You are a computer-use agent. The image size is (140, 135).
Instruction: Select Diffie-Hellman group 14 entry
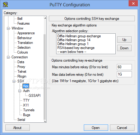click(86, 40)
